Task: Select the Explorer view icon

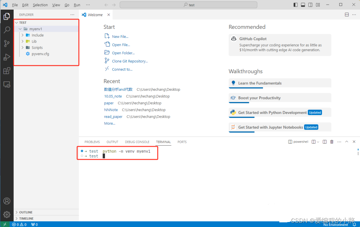Action: (7, 16)
